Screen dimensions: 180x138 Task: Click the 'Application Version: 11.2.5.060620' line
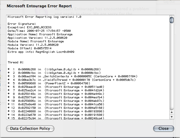(37, 38)
